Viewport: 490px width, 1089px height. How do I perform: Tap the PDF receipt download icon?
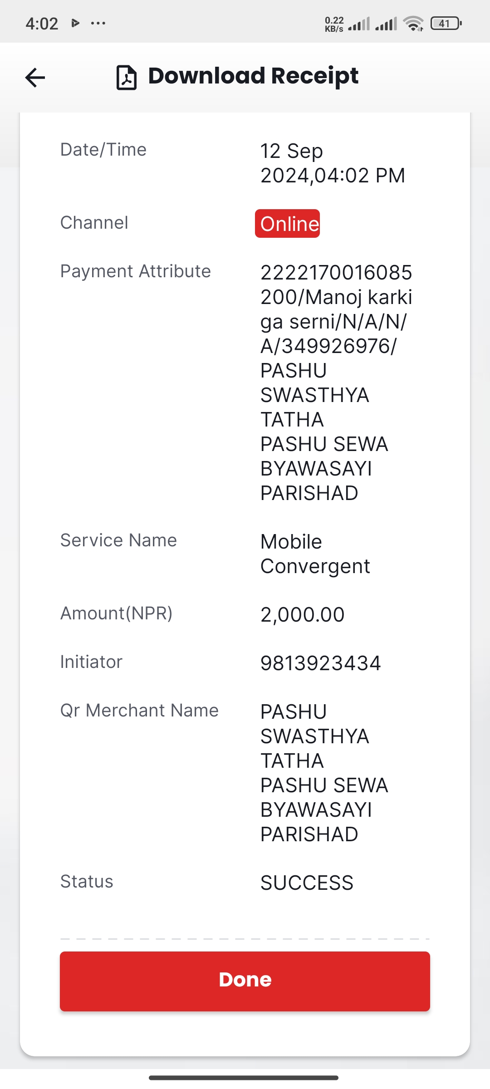[127, 78]
